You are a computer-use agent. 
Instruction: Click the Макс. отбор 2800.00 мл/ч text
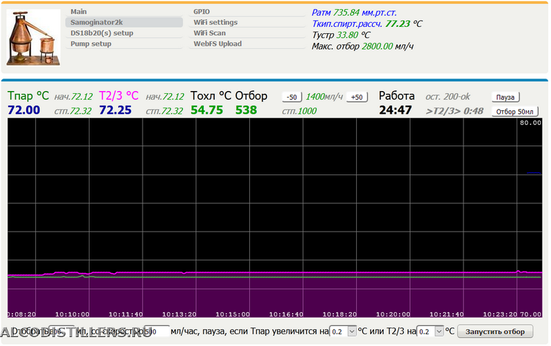click(362, 46)
